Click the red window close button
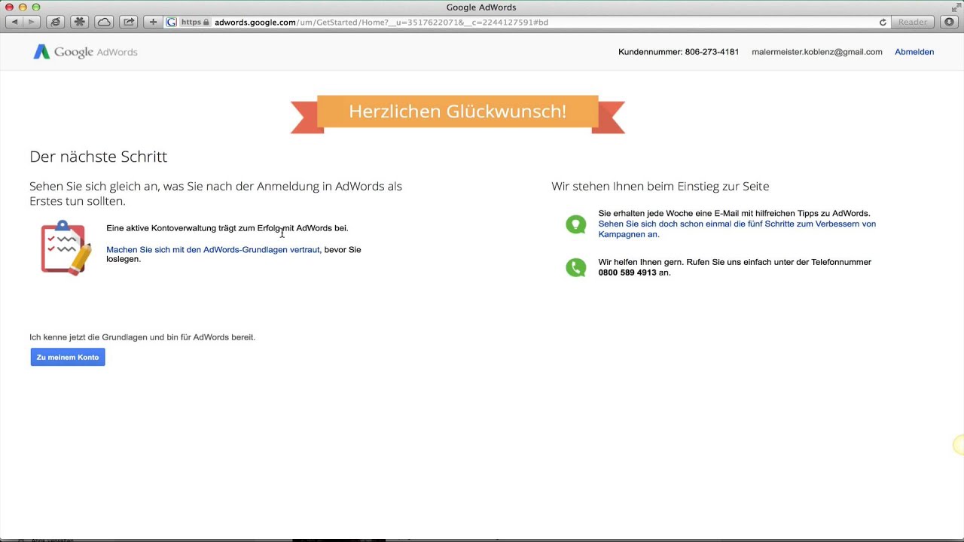 pos(10,7)
